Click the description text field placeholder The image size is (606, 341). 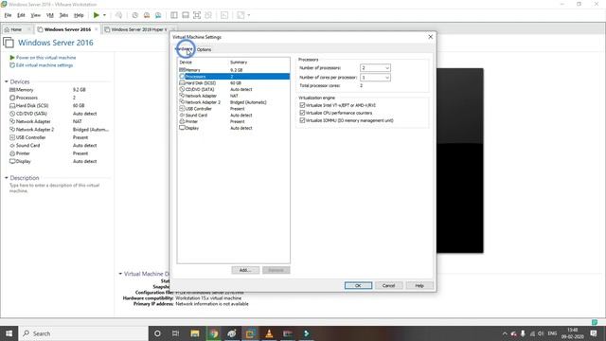(55, 188)
